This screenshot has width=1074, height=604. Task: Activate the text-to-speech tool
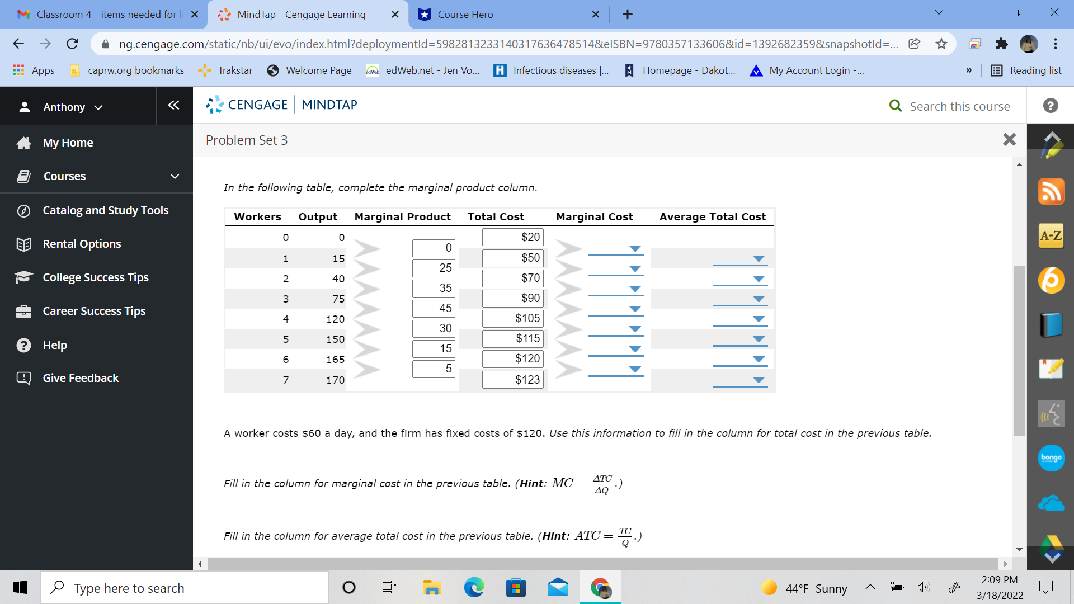coord(1052,414)
